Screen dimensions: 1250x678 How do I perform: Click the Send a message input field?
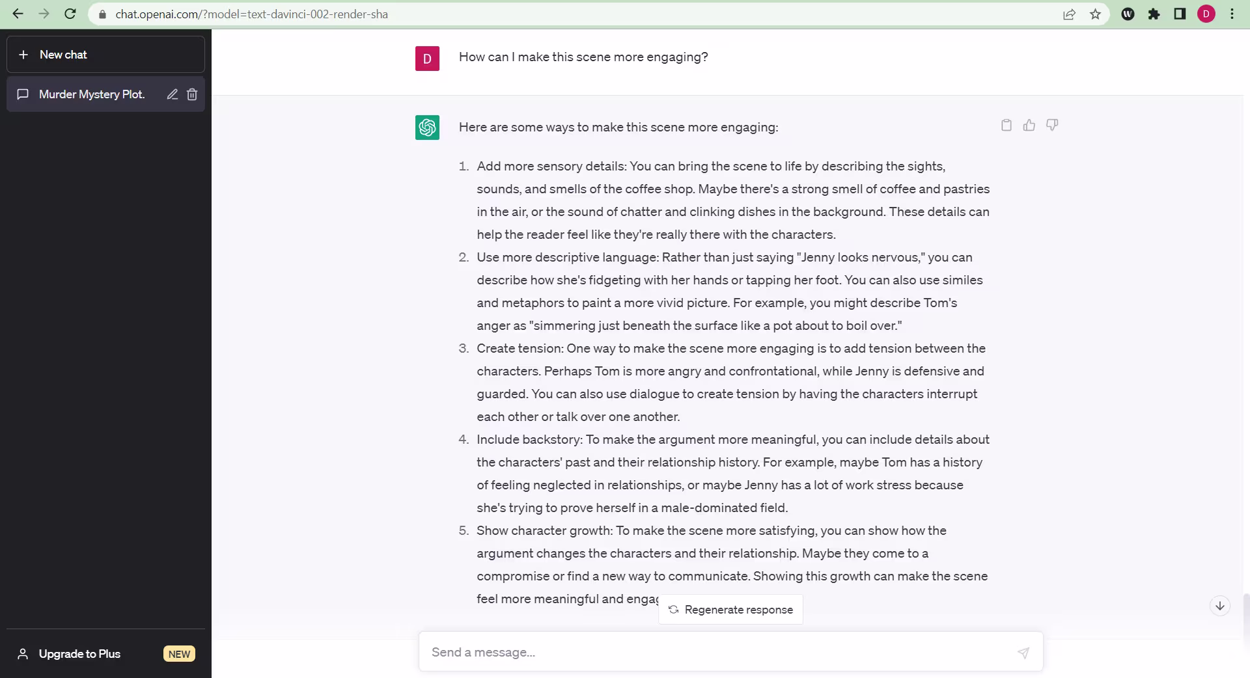716,653
